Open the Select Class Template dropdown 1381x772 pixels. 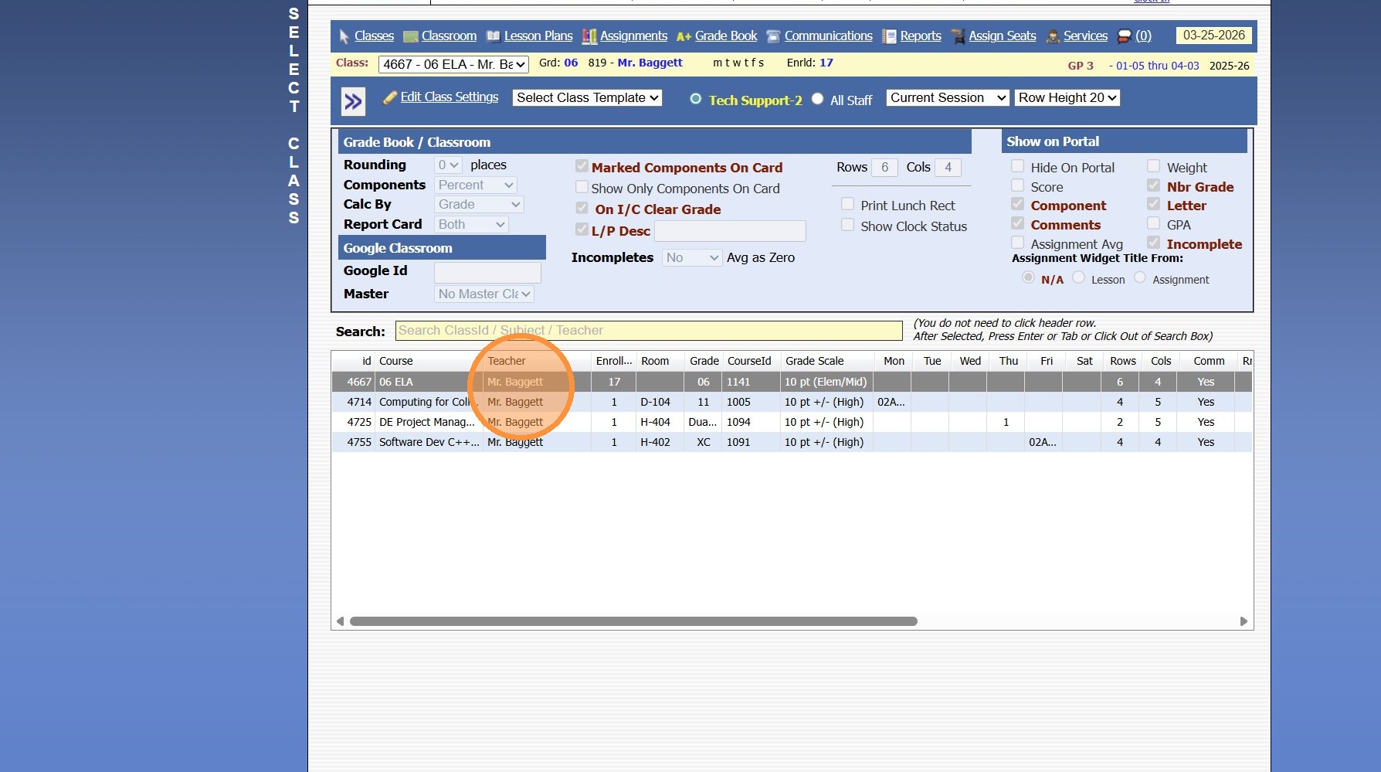tap(587, 97)
